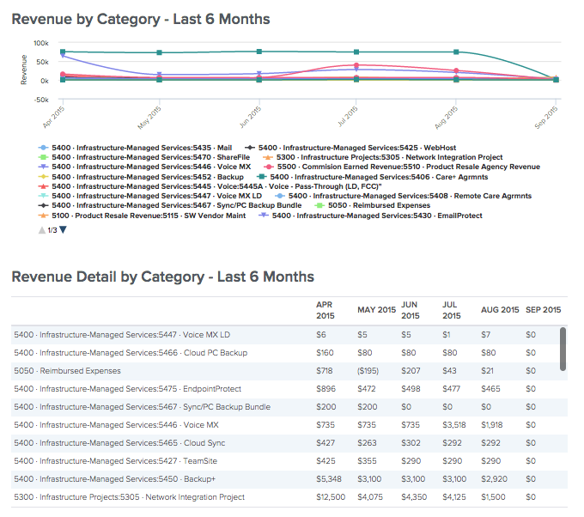Open the Network Integration Project table row
The height and width of the screenshot is (517, 584).
(129, 497)
